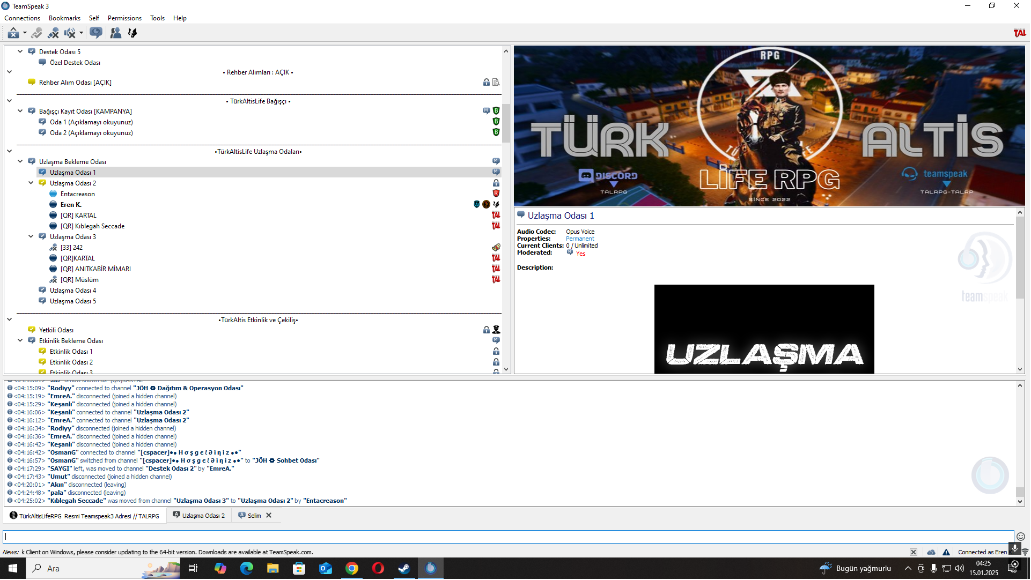The image size is (1031, 580).
Task: Open the Bookmarks menu
Action: [64, 18]
